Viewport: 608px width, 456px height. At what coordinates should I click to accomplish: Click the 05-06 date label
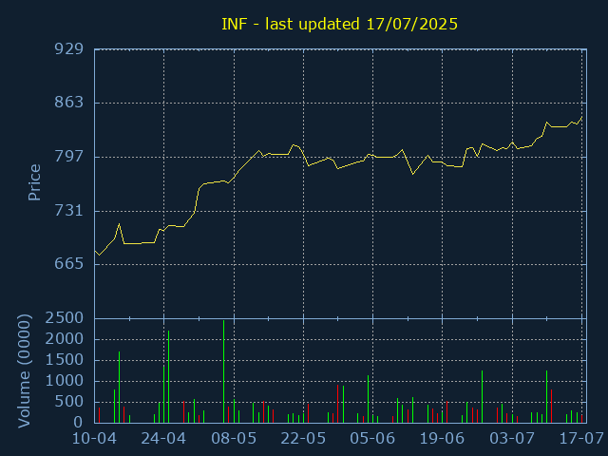pyautogui.click(x=372, y=439)
